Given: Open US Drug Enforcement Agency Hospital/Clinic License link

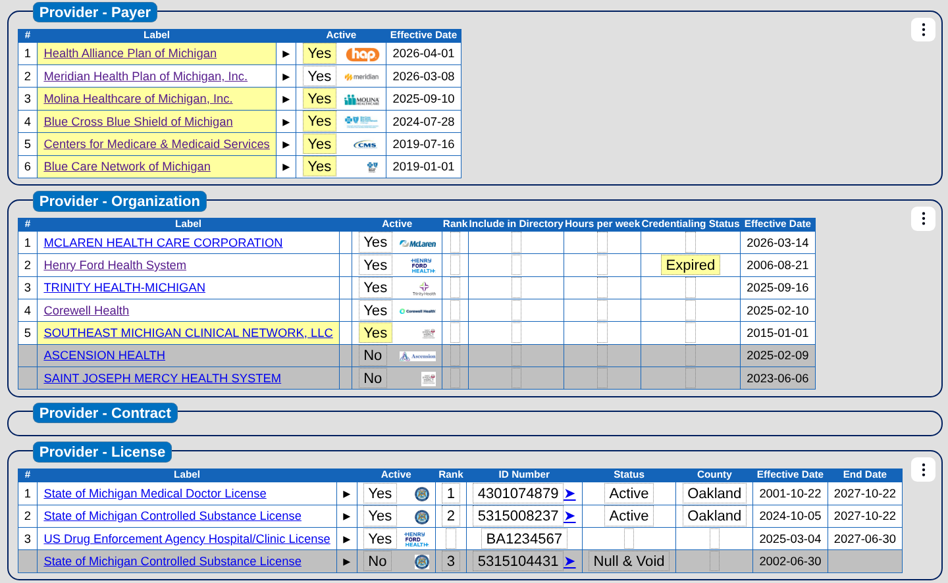Looking at the screenshot, I should pyautogui.click(x=187, y=539).
